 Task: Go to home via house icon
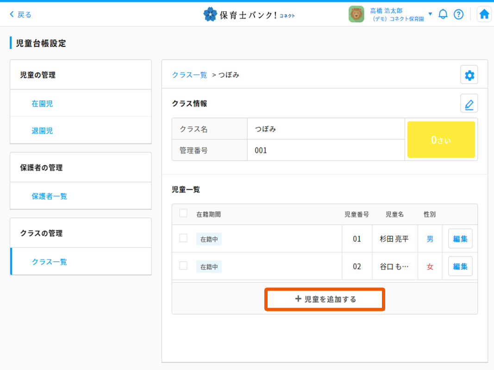[x=484, y=14]
